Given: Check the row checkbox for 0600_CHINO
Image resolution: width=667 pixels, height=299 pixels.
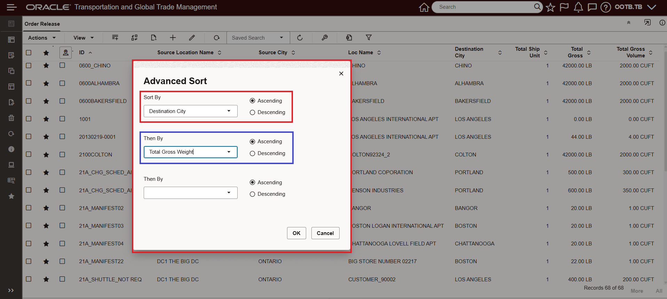Looking at the screenshot, I should click(x=29, y=65).
